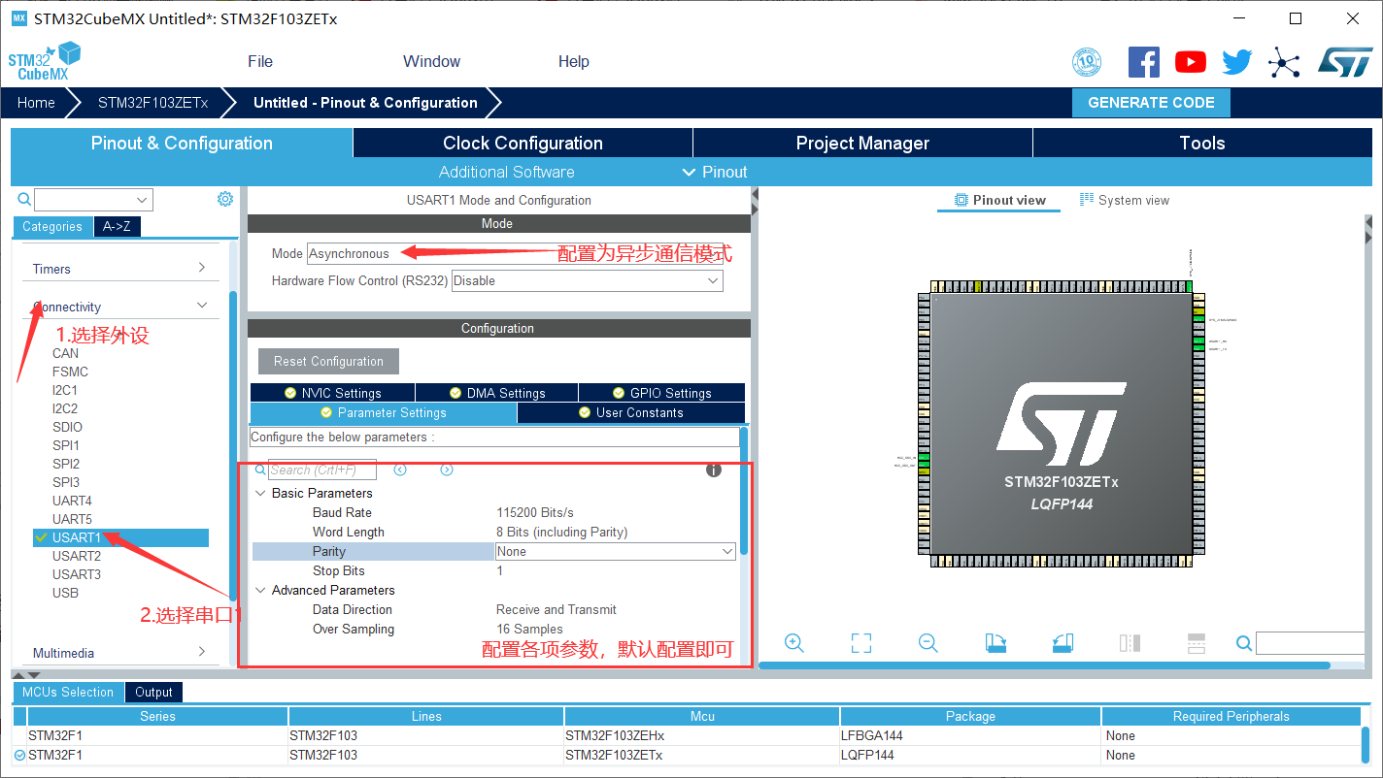
Task: Click GENERATE CODE button
Action: pyautogui.click(x=1151, y=103)
